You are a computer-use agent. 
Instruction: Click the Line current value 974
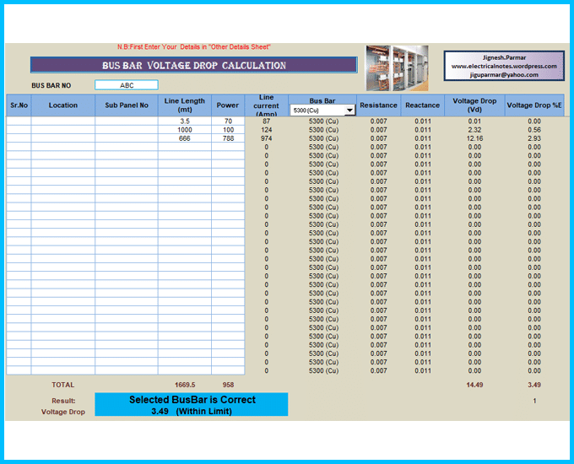coord(266,138)
